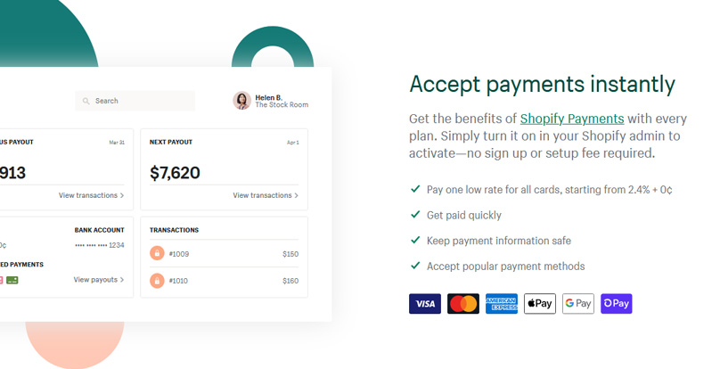The image size is (720, 369).
Task: Click into the Search field
Action: [143, 101]
